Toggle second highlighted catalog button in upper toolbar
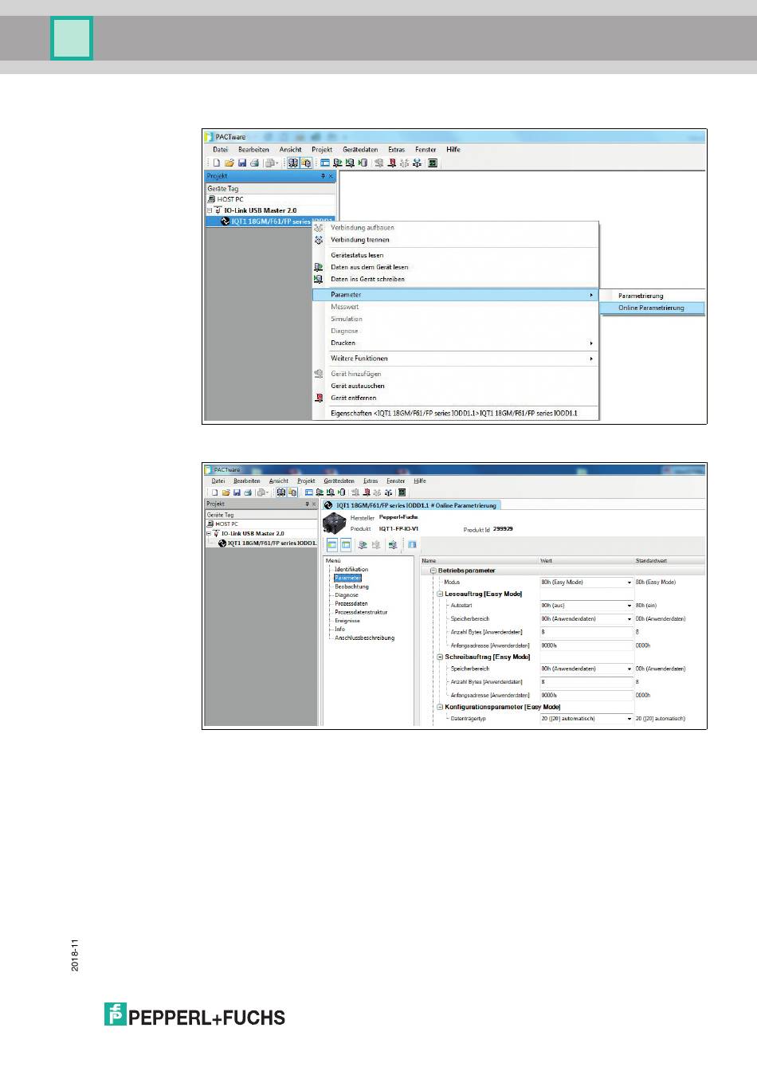 pos(306,163)
